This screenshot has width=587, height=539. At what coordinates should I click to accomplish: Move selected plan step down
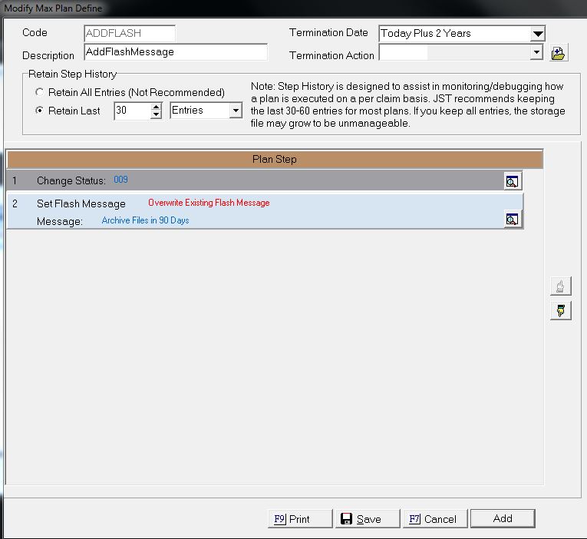coord(560,310)
